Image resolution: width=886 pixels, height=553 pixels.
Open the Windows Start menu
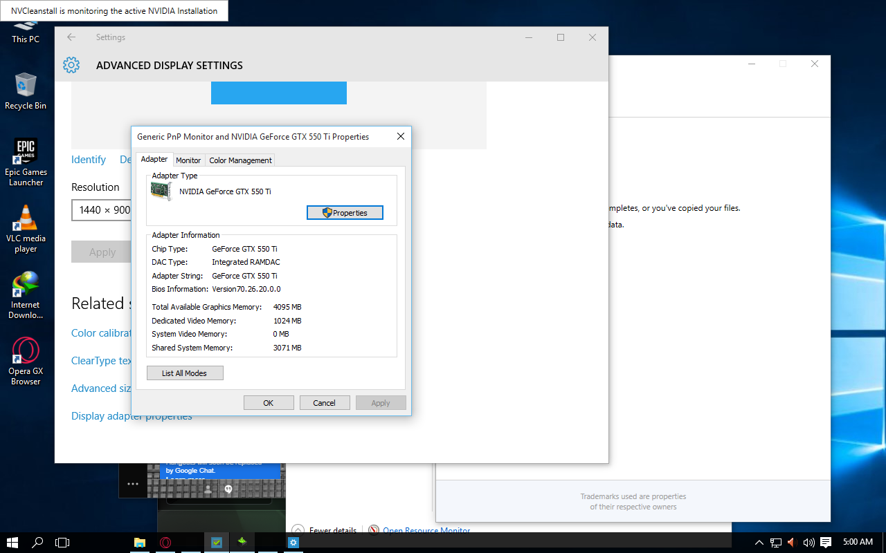(x=12, y=542)
